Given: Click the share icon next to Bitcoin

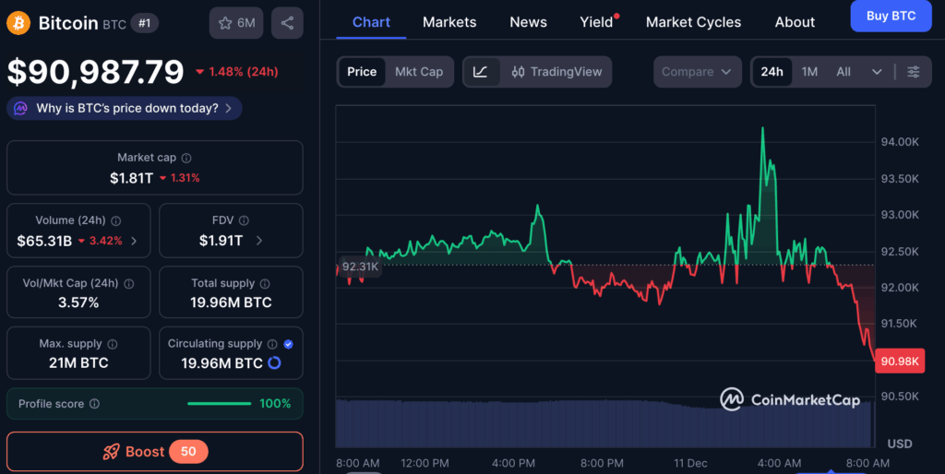Looking at the screenshot, I should click(x=287, y=22).
